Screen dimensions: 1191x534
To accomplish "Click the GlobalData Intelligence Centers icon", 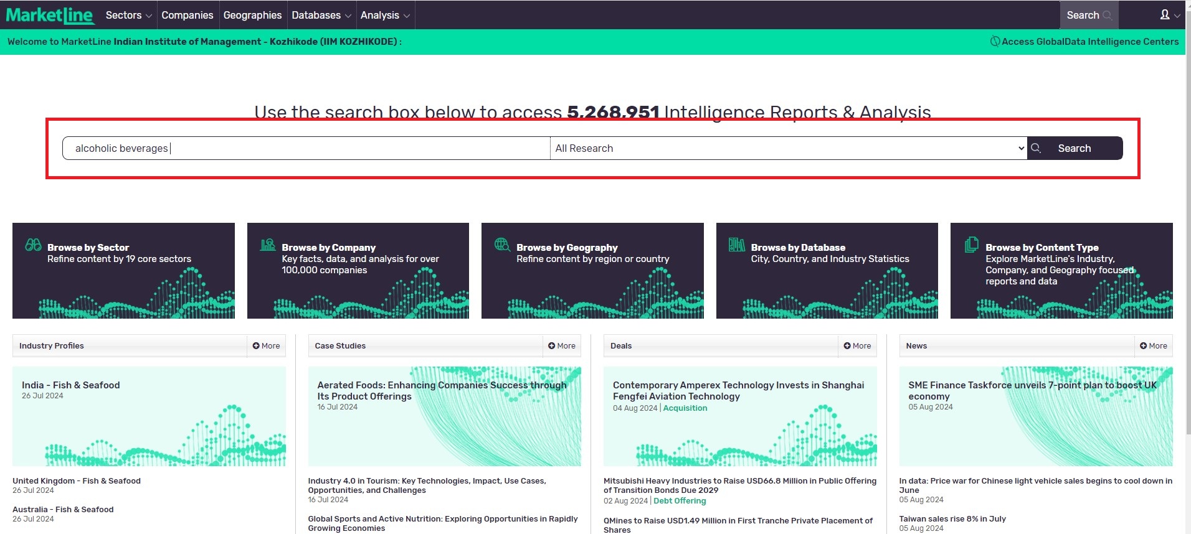I will tap(995, 42).
